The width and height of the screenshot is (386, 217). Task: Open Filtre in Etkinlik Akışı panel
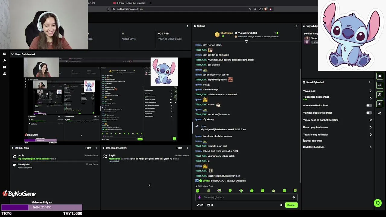(88, 148)
